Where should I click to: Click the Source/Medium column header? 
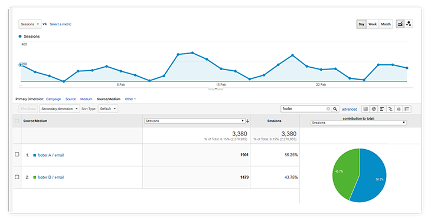pos(35,121)
